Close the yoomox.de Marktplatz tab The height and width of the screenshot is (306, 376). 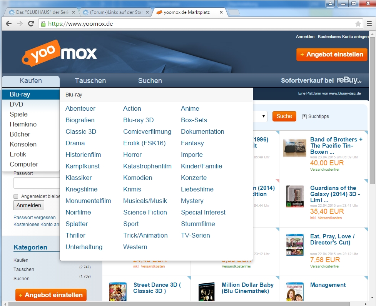221,12
